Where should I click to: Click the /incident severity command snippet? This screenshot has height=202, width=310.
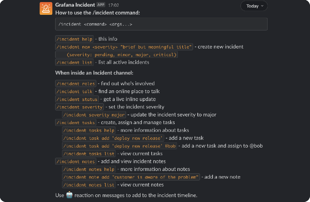80,107
